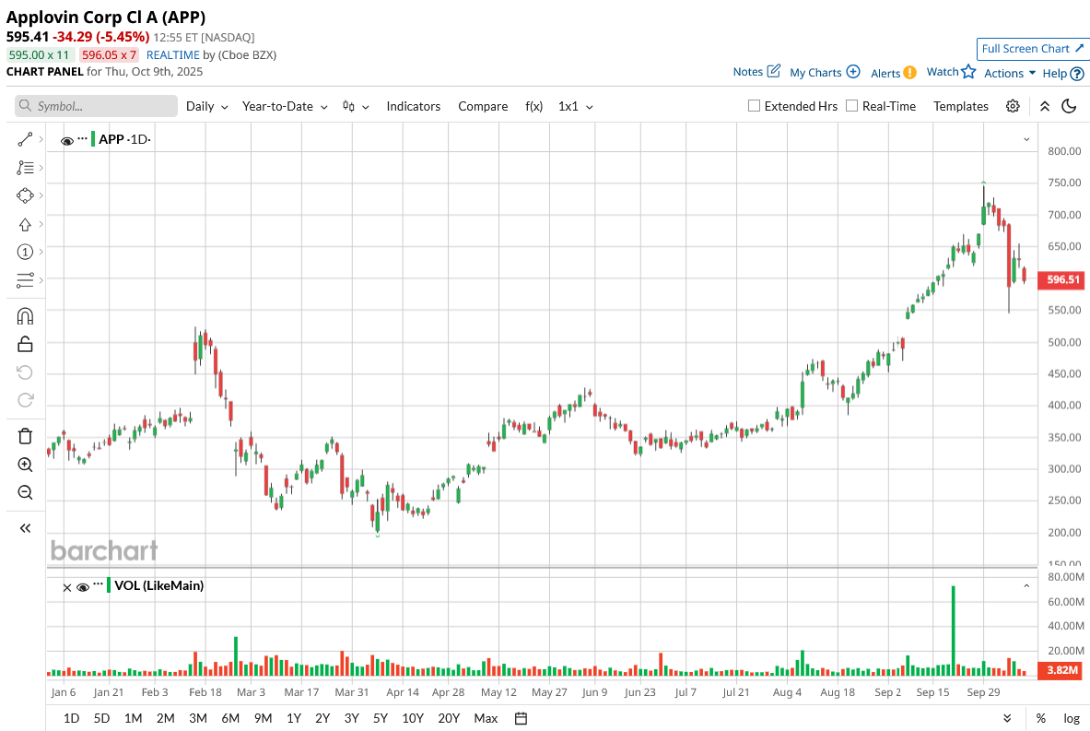Open VOL indicator more options dots
This screenshot has height=731, width=1090.
(98, 584)
